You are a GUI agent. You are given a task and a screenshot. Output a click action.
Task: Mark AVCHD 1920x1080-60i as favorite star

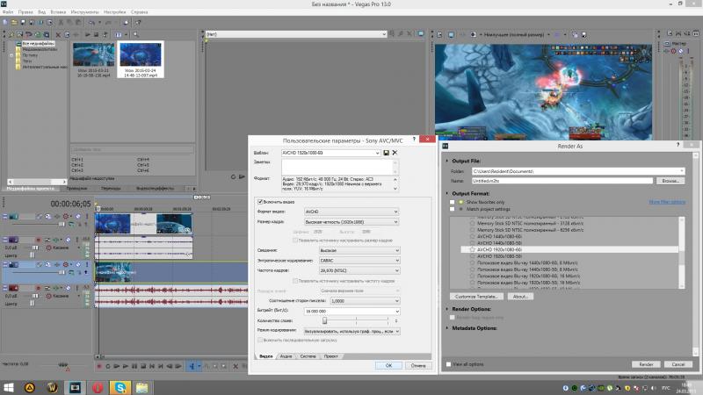[472, 249]
